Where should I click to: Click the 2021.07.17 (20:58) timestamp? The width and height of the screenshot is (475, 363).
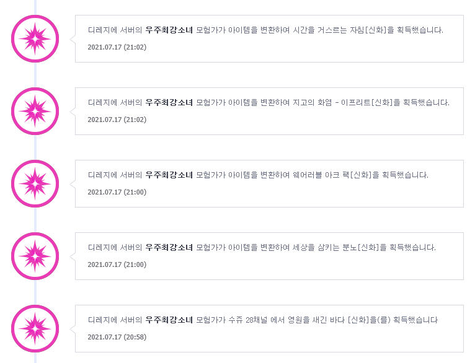[x=117, y=337]
